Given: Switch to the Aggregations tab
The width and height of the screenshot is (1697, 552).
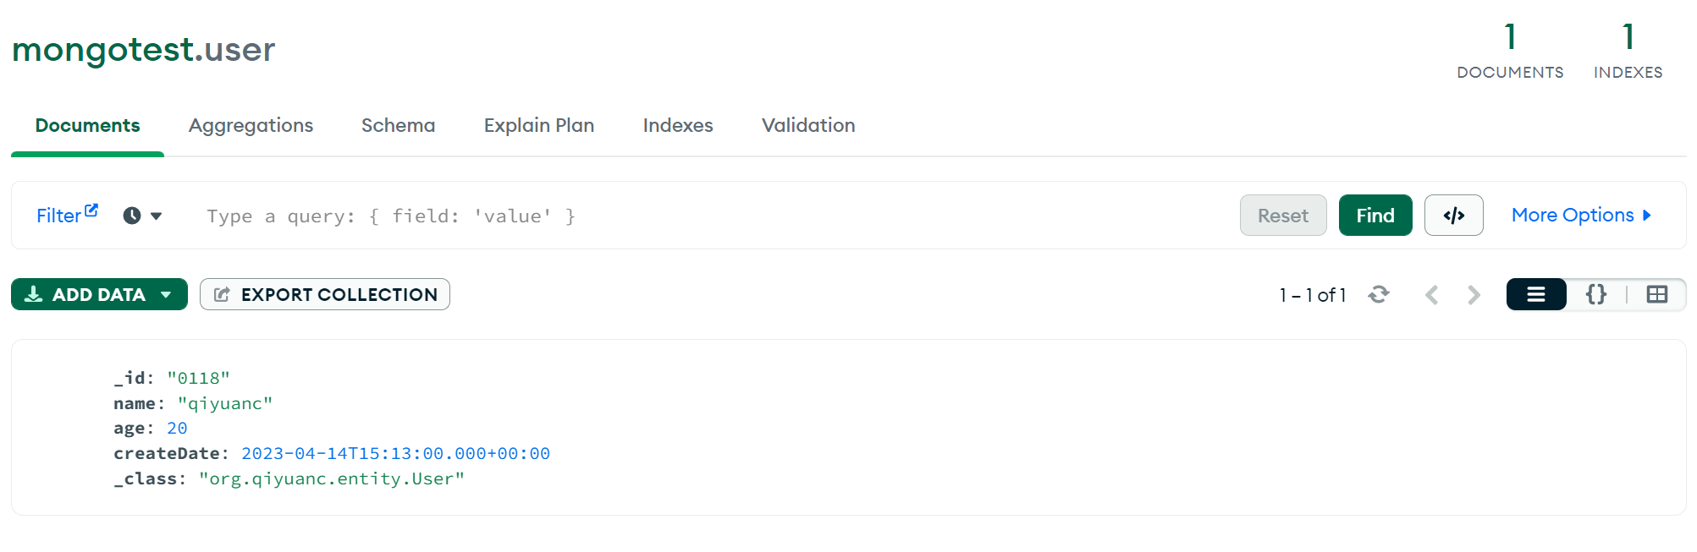Looking at the screenshot, I should (x=251, y=125).
